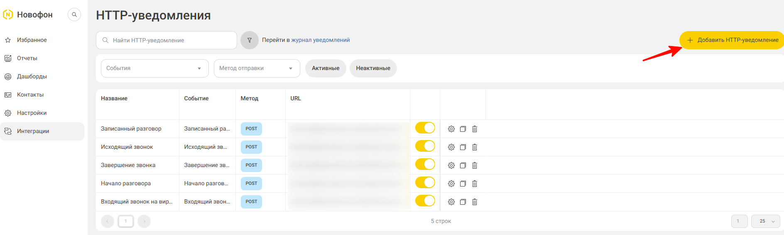
Task: Open settings gear for Входящий звонок row
Action: point(451,202)
